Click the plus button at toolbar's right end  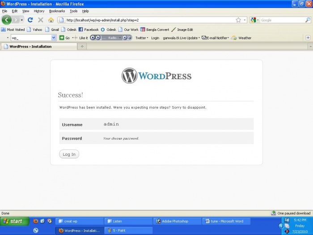click(308, 38)
